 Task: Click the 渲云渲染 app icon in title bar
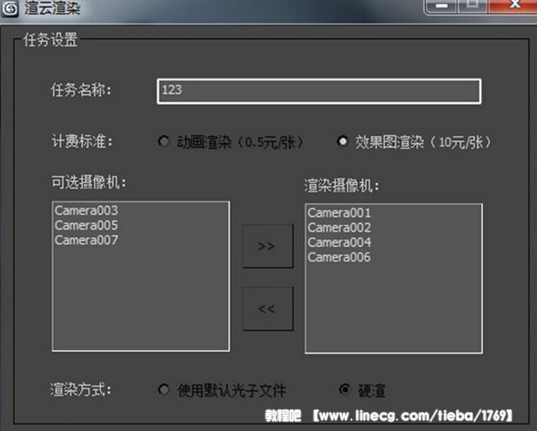coord(10,8)
